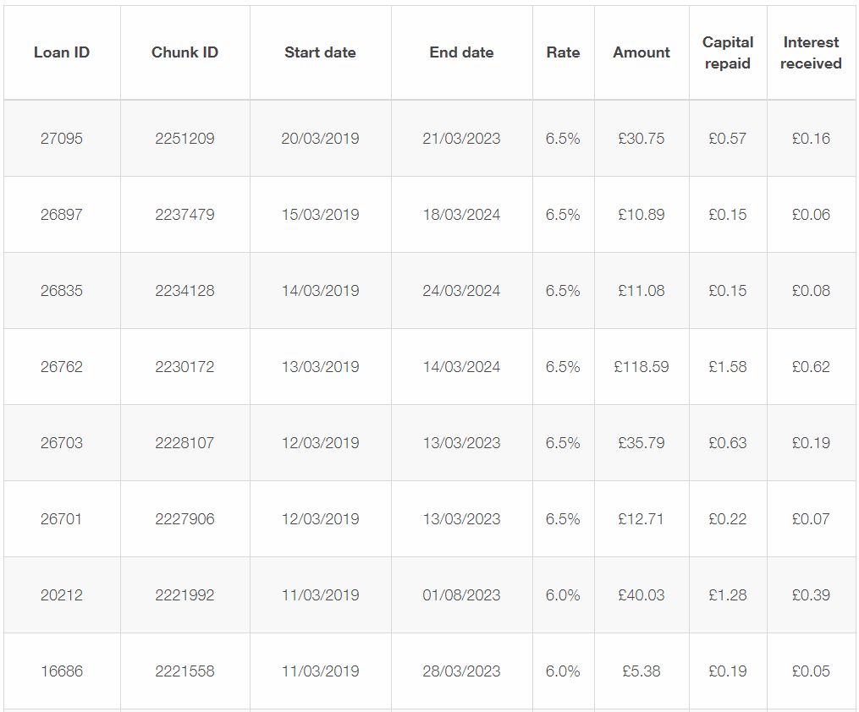Click the Rate column header
The image size is (859, 712).
coord(563,52)
